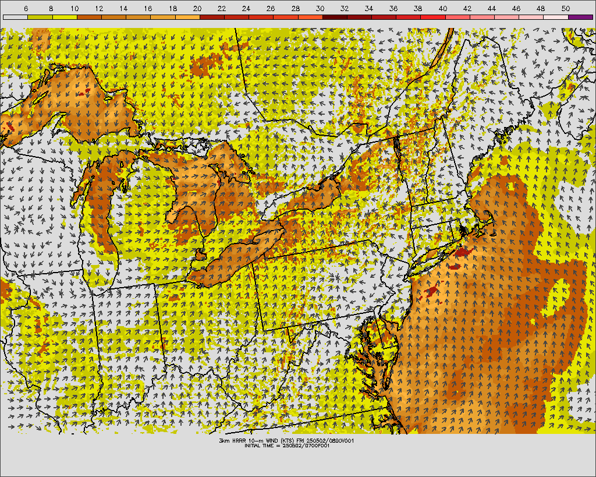Click the legend label 16
596x477 pixels.
click(148, 8)
